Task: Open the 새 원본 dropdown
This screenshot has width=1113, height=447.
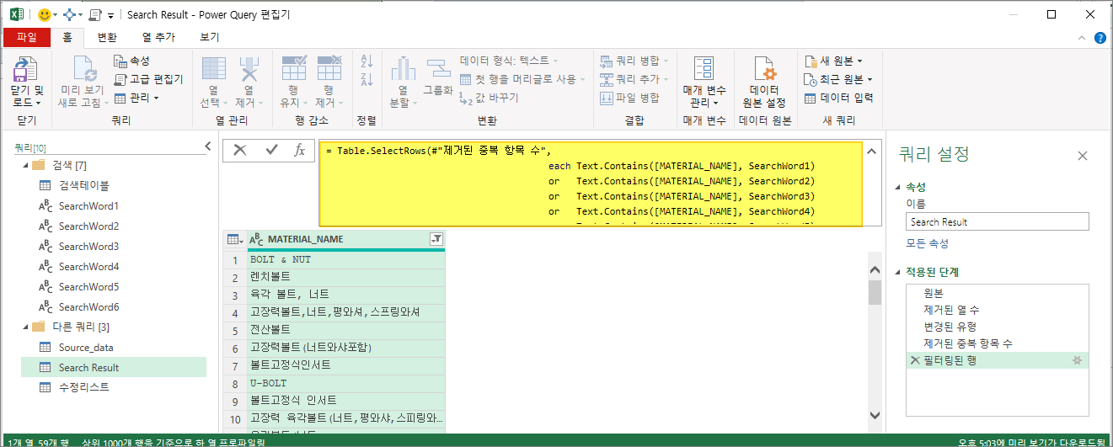Action: pyautogui.click(x=834, y=61)
